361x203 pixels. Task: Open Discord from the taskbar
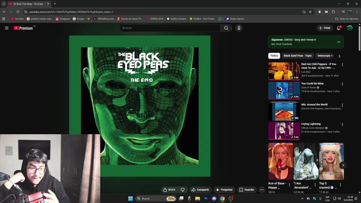pos(214,198)
